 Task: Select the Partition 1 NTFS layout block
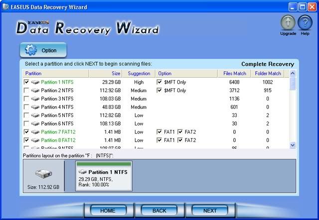(104, 176)
